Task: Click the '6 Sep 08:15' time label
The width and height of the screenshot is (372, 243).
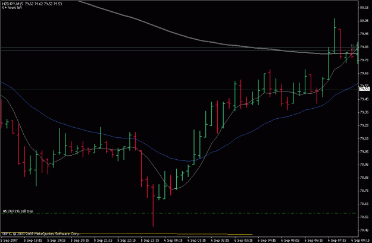Action: [361, 241]
